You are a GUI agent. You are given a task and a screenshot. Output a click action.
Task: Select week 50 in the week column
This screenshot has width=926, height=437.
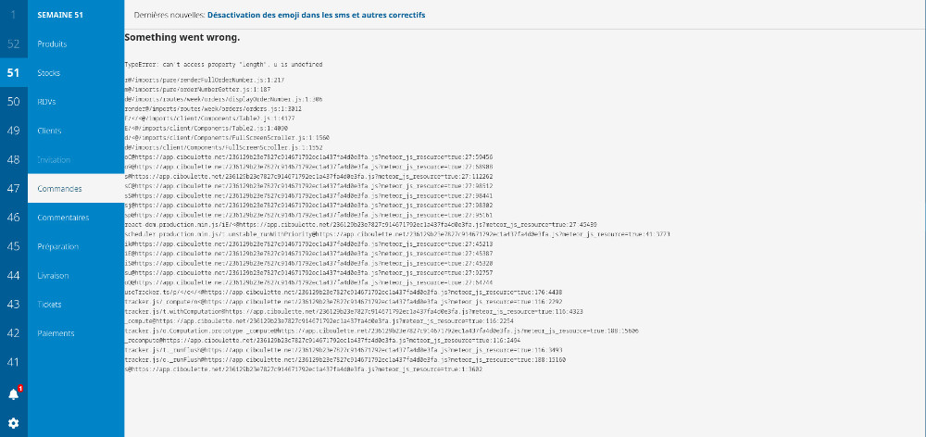[x=13, y=102]
